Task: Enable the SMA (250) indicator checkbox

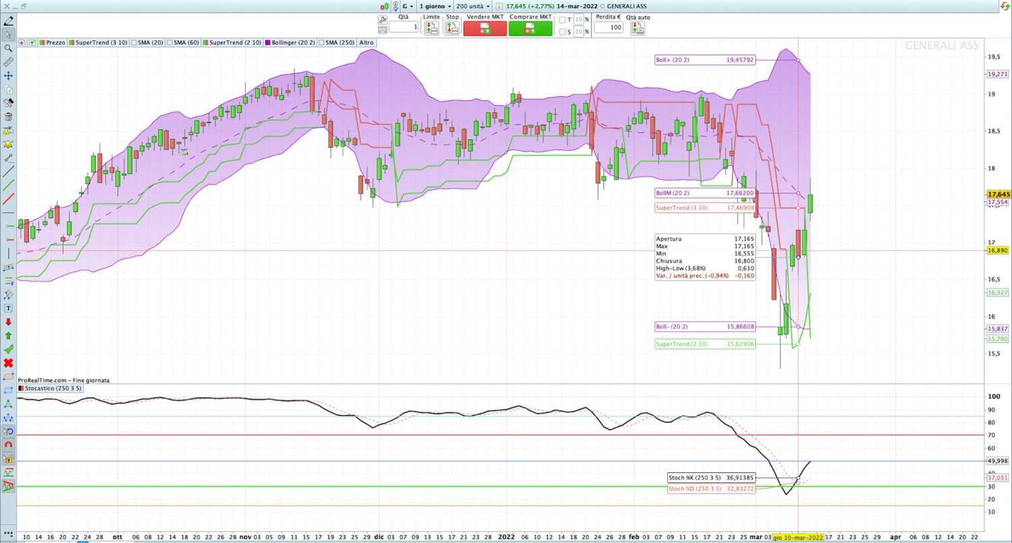Action: (x=321, y=42)
